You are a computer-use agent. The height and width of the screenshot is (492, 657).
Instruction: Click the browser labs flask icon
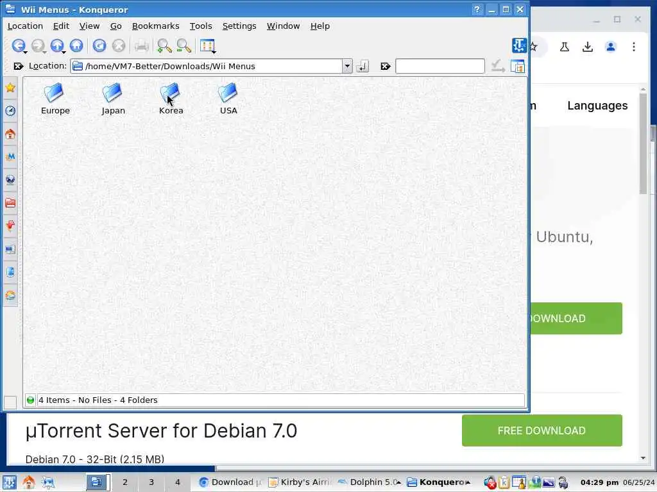(565, 47)
